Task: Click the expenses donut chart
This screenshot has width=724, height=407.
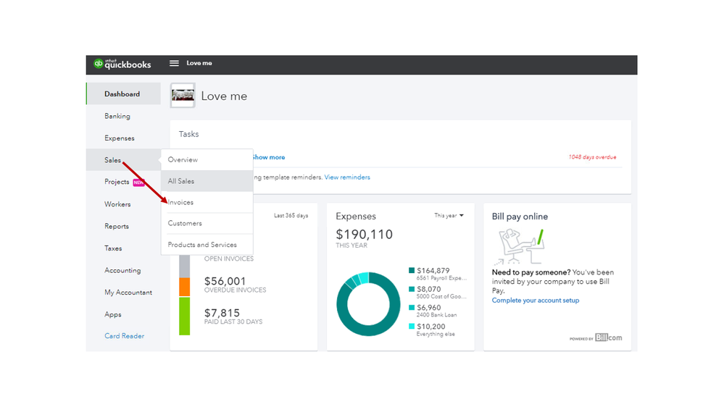Action: (x=368, y=304)
